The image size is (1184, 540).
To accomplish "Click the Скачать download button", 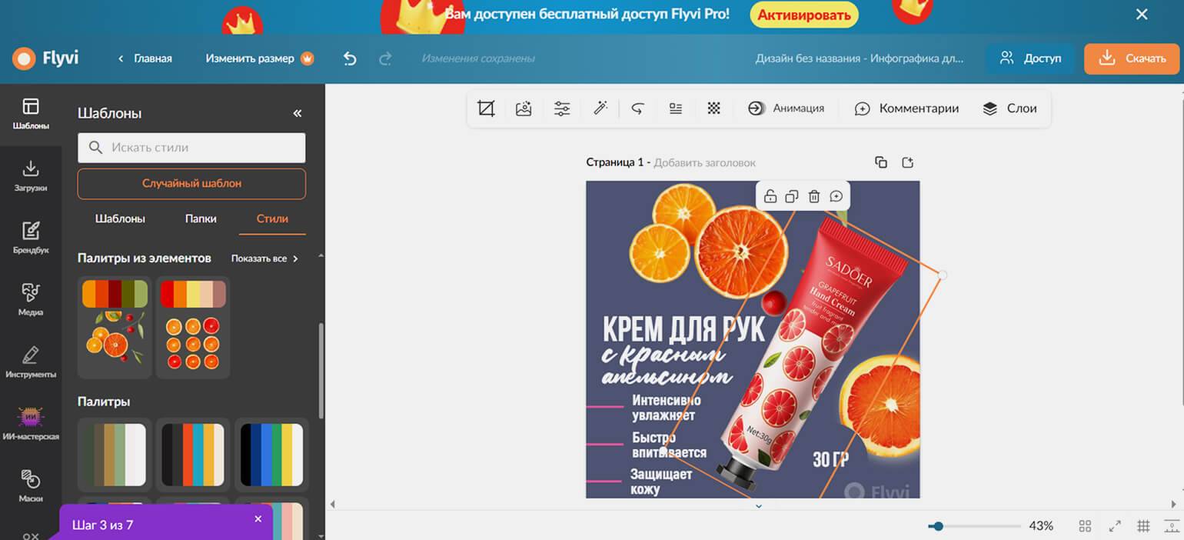I will coord(1131,58).
